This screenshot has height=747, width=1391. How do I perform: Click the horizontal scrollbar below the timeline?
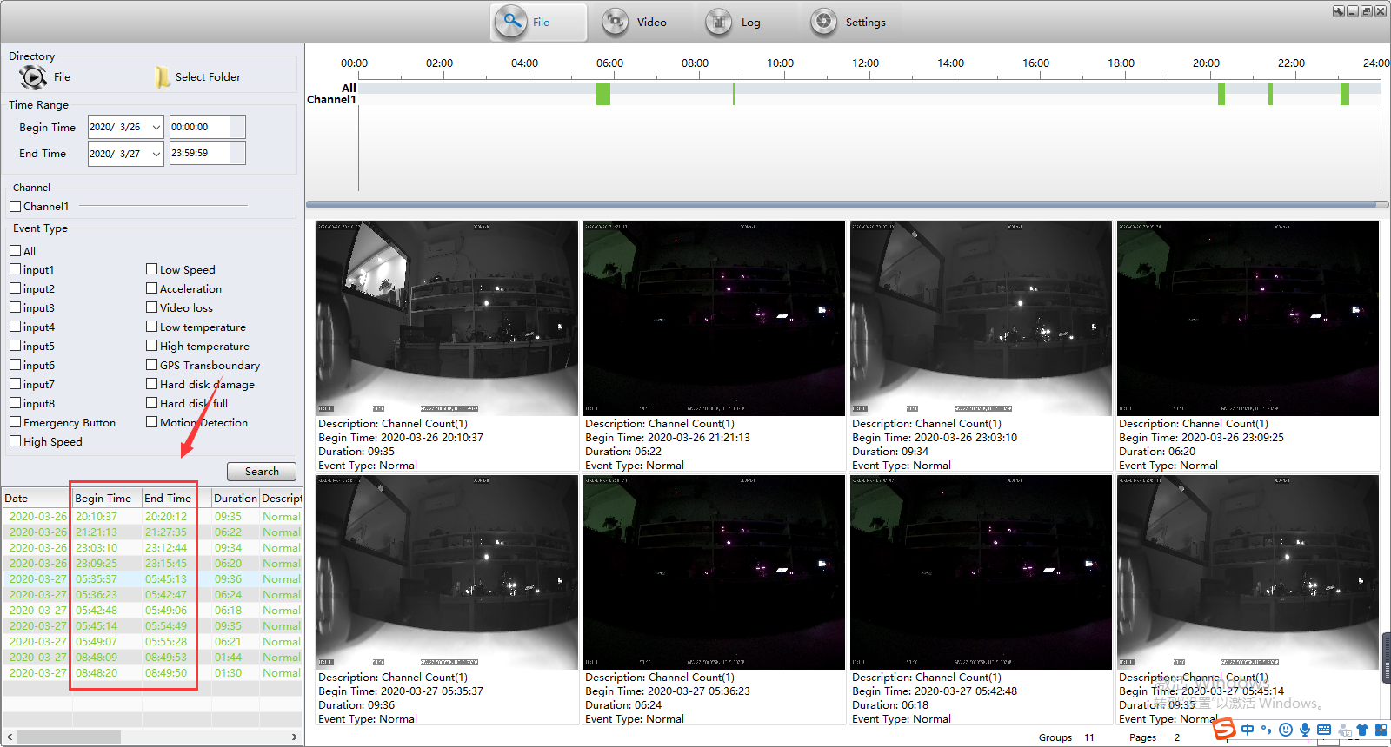(x=847, y=205)
